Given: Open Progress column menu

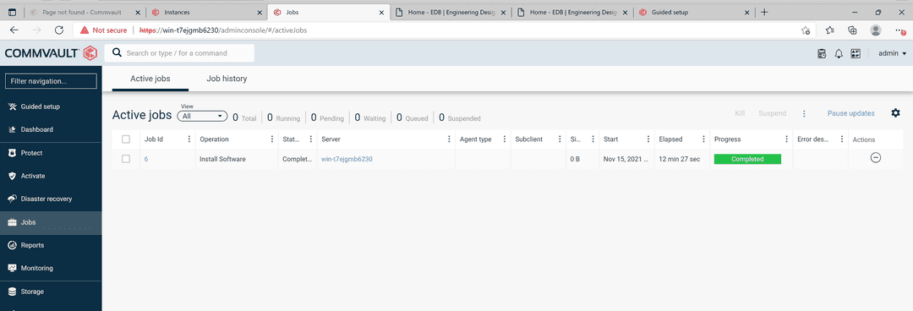Looking at the screenshot, I should 787,139.
